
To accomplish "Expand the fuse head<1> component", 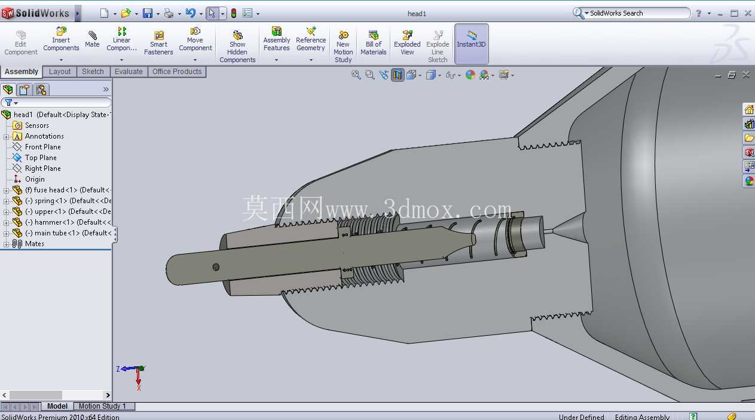I will (6, 190).
